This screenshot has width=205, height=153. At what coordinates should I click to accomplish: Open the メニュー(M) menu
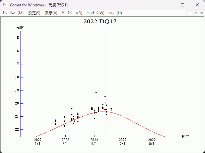click(17, 13)
